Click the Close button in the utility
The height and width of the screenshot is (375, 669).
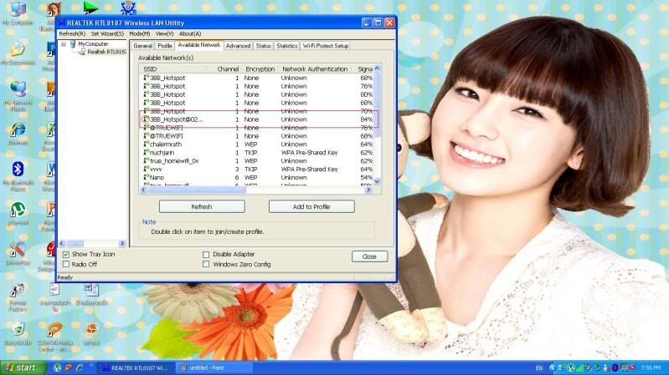click(x=369, y=256)
